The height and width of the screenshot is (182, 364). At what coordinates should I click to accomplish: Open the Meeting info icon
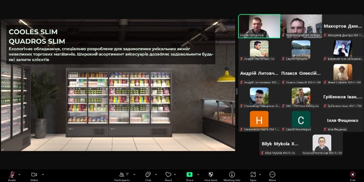(x=232, y=175)
